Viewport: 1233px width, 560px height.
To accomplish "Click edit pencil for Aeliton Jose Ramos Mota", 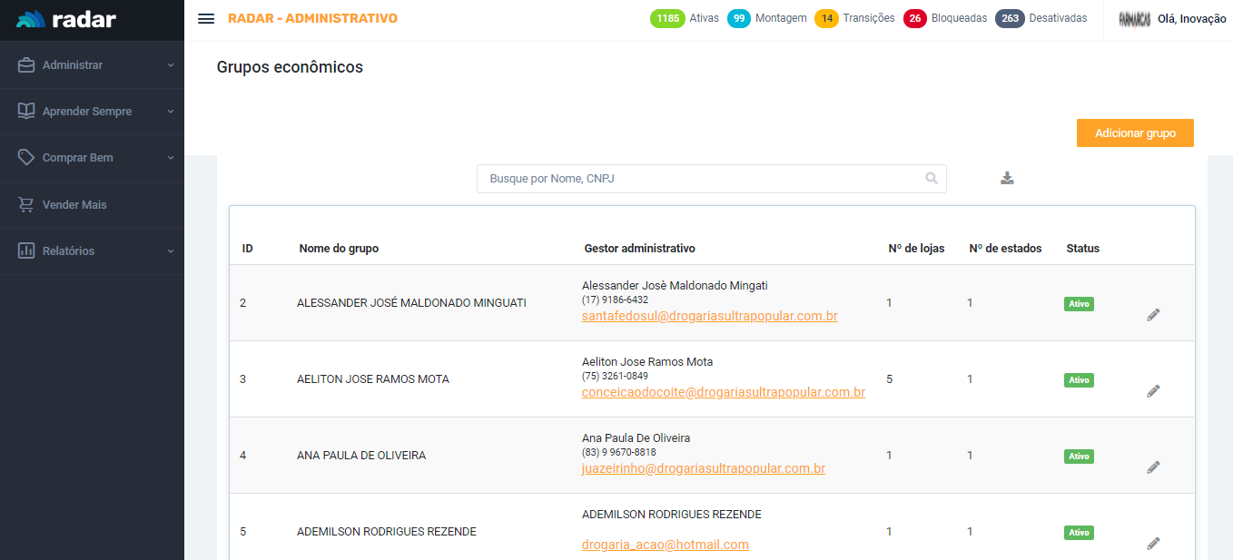I will [1153, 391].
